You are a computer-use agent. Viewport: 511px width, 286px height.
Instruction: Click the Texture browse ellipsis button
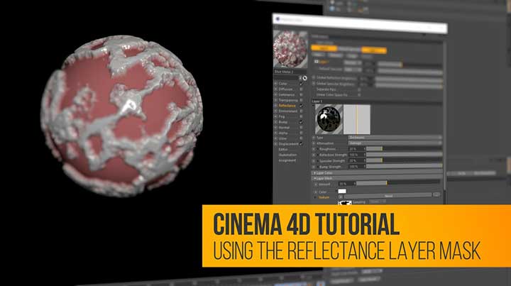coord(436,194)
